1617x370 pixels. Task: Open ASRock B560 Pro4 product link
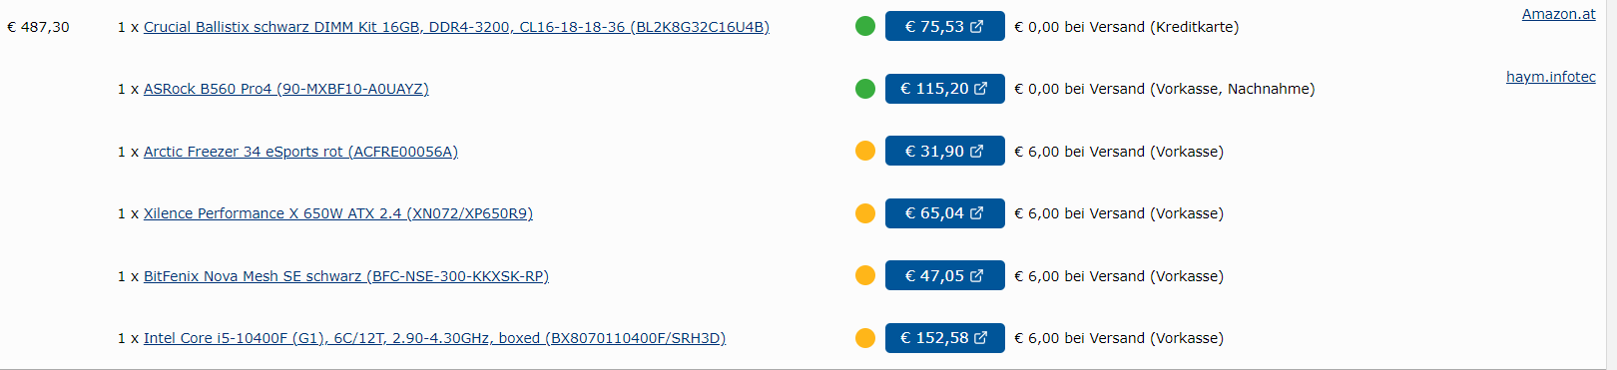(286, 89)
